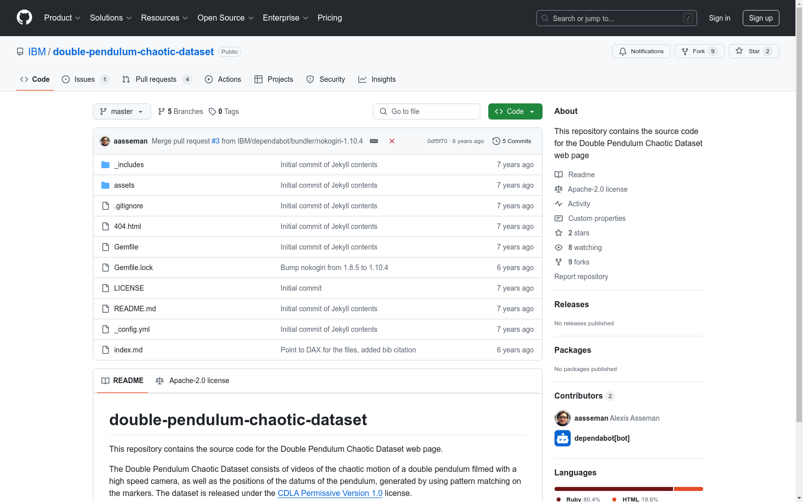Click the Notifications bell button

coord(641,51)
